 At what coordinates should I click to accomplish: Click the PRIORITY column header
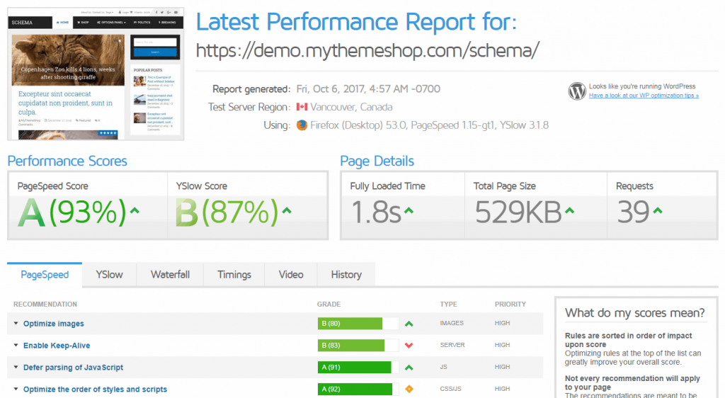[x=510, y=304]
